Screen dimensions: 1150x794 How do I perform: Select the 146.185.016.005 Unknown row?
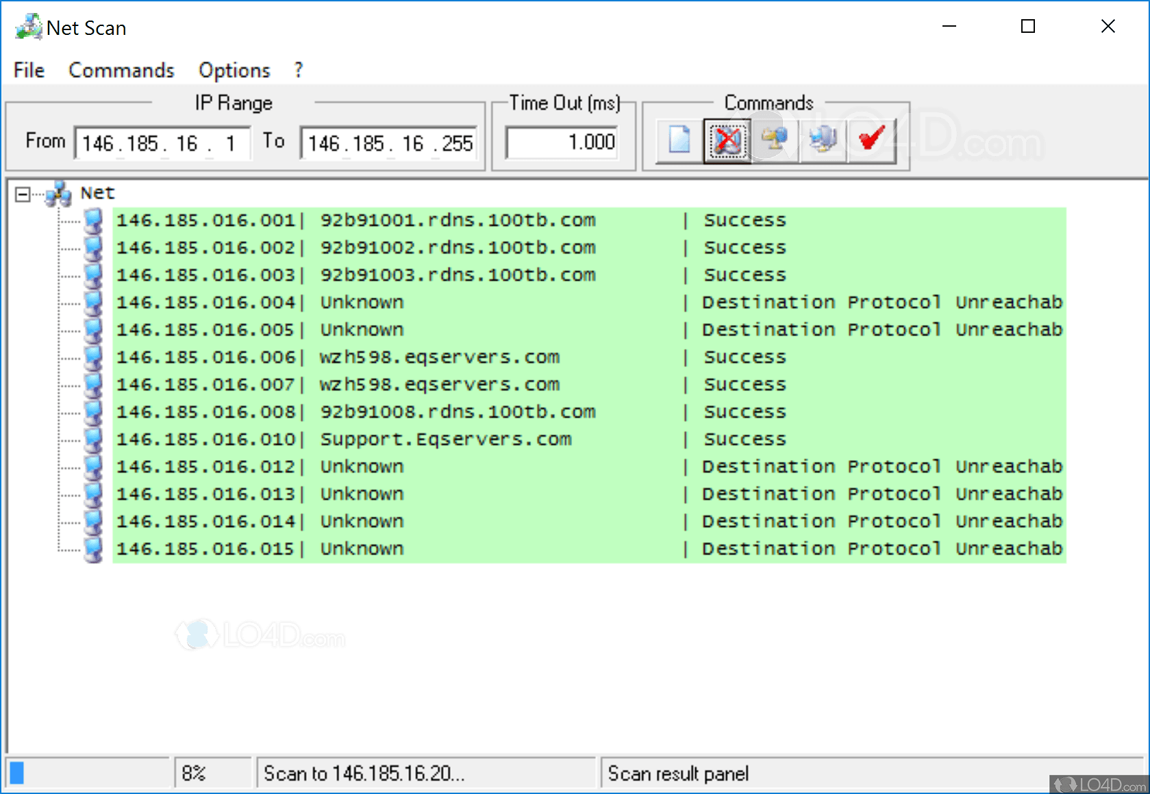pos(589,330)
